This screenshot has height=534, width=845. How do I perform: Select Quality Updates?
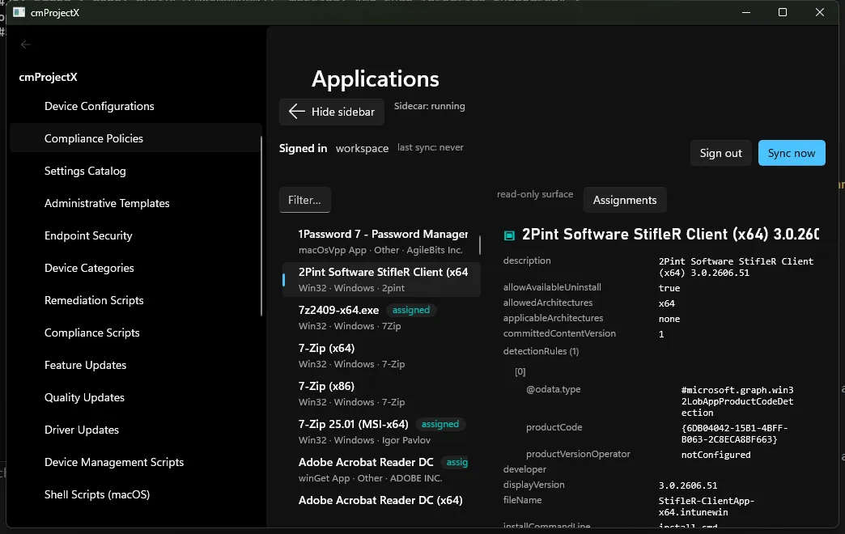tap(136, 397)
